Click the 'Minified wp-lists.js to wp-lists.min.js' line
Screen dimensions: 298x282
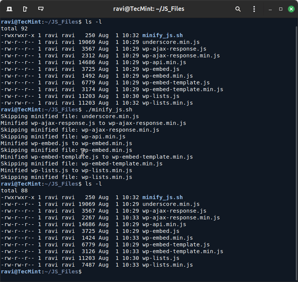coord(66,170)
